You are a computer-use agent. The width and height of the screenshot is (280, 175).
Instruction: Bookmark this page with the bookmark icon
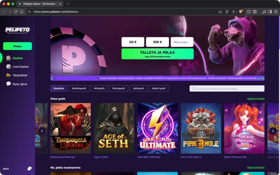point(22,12)
